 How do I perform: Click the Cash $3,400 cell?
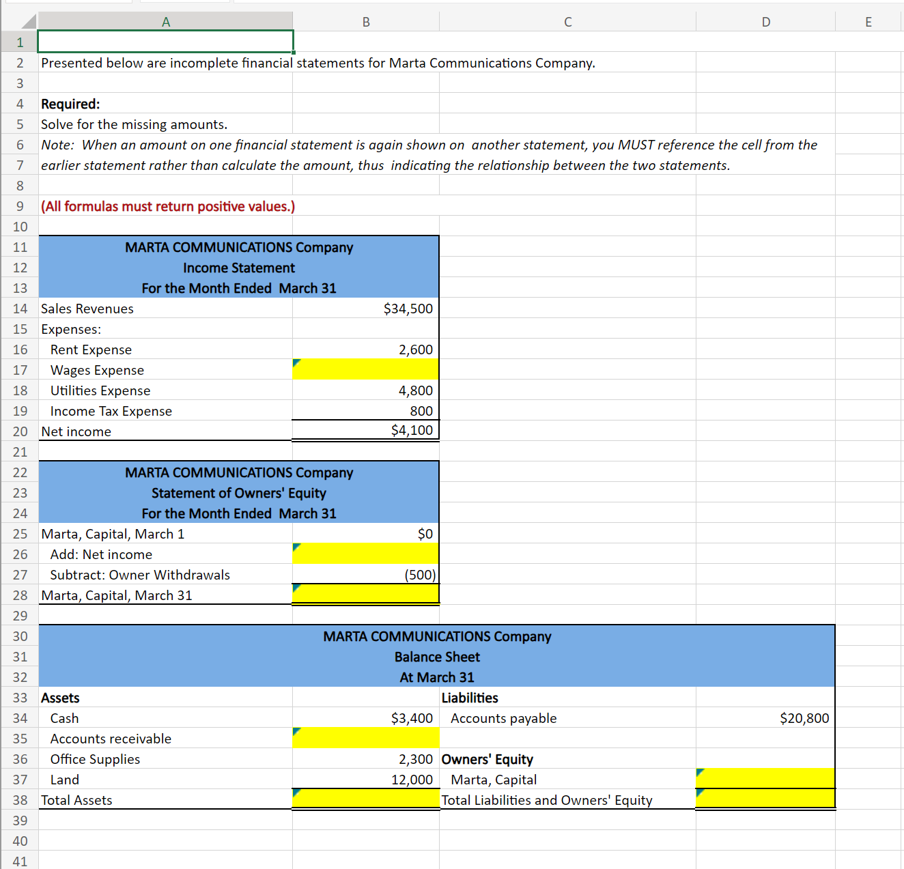[365, 717]
